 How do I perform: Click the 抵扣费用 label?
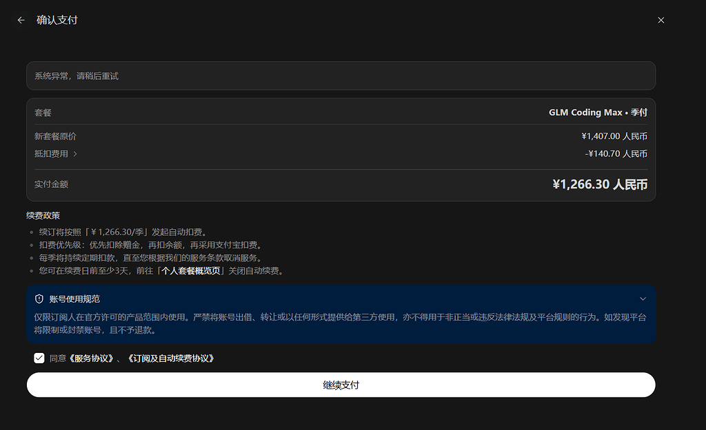point(51,153)
